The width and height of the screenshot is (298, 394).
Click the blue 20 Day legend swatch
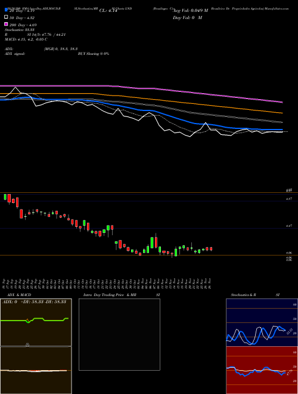[7, 10]
